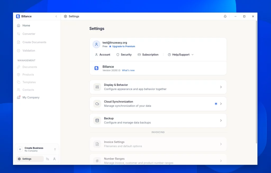The width and height of the screenshot is (271, 173).
Task: Open the Account tab
Action: point(103,55)
